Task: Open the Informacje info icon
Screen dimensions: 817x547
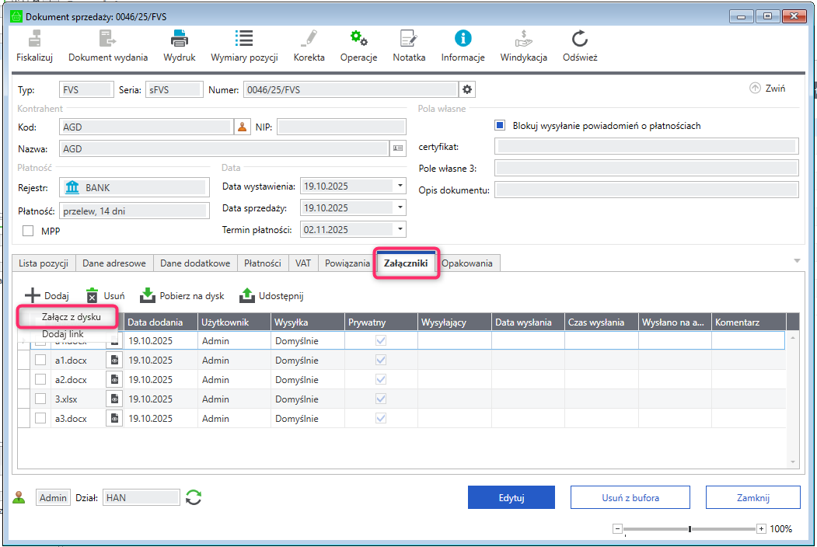Action: pyautogui.click(x=463, y=38)
